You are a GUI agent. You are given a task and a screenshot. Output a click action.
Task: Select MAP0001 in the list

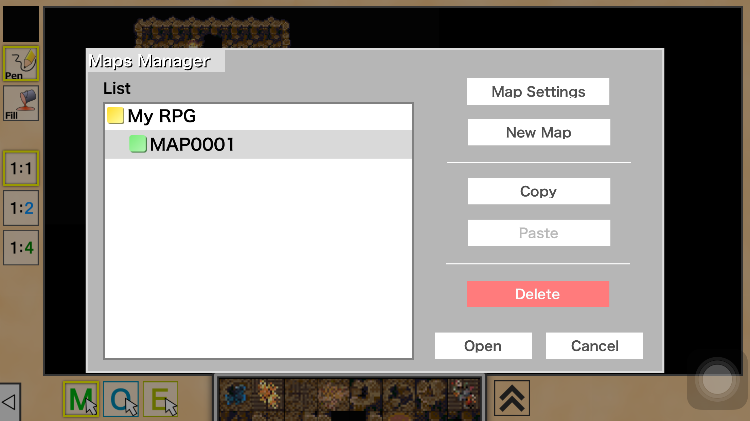[192, 144]
